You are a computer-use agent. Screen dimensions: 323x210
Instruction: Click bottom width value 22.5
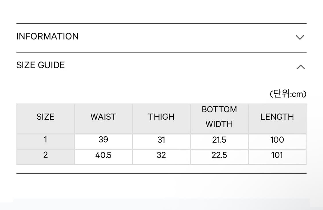pyautogui.click(x=219, y=155)
